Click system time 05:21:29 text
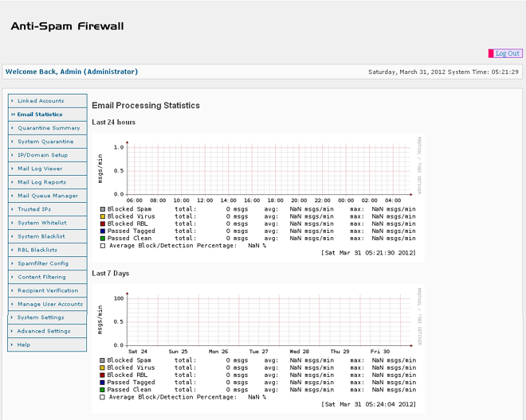The image size is (526, 420). (504, 72)
